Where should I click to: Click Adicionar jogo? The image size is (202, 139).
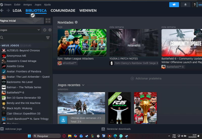13,129
